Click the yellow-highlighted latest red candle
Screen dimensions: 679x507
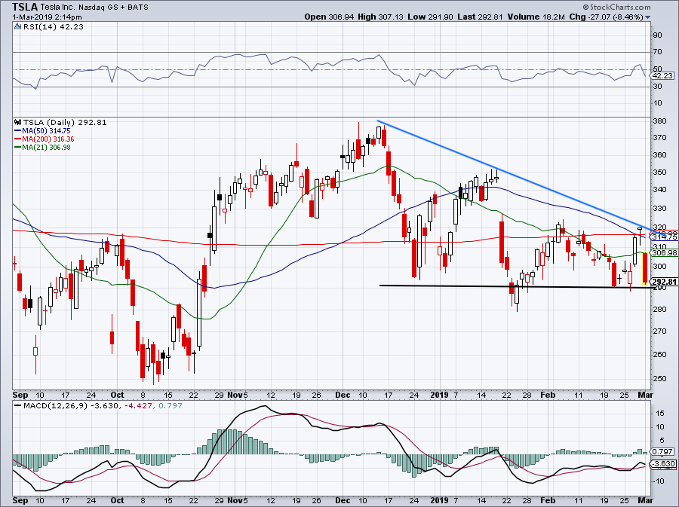click(x=645, y=268)
